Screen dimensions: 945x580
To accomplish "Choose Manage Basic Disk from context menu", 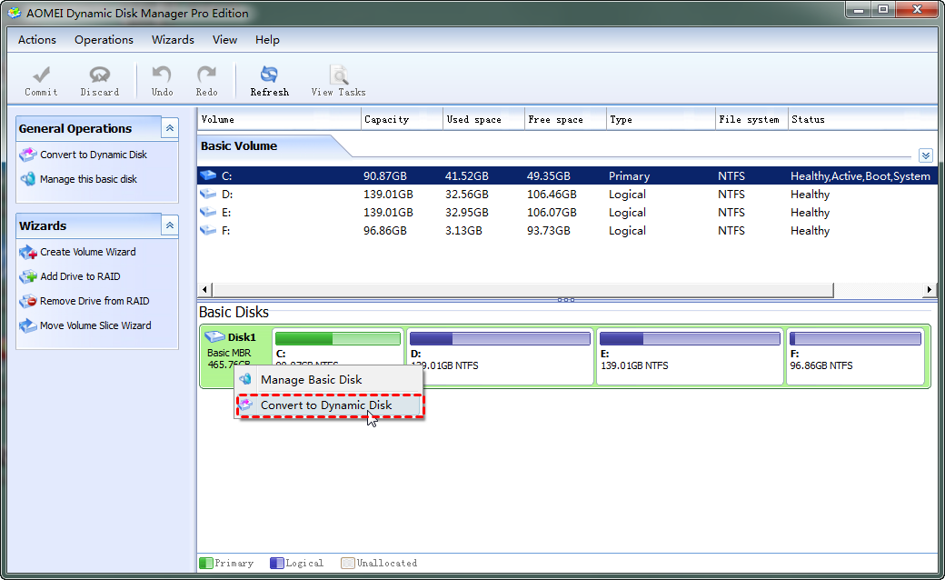I will point(330,380).
